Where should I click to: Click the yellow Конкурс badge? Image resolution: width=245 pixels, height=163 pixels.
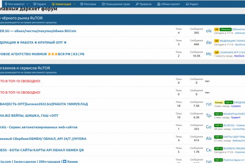218,103
